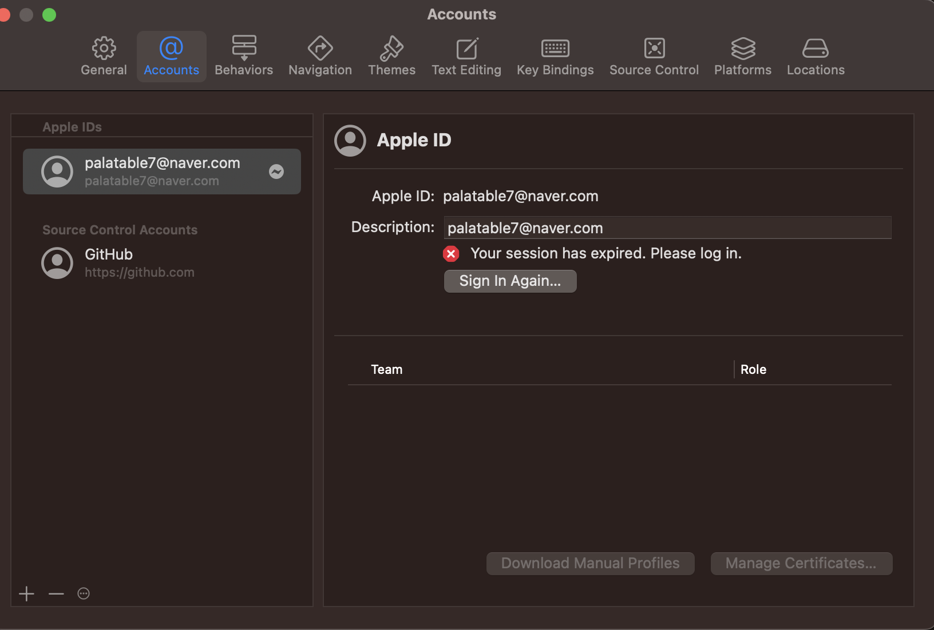934x630 pixels.
Task: Click the Team column header
Action: [x=387, y=369]
